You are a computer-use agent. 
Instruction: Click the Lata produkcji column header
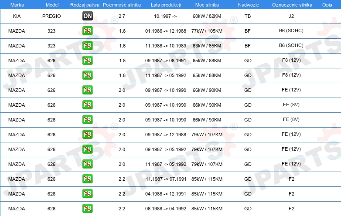166,5
